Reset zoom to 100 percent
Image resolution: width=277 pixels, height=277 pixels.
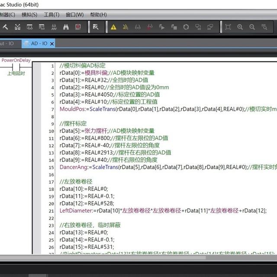tap(264, 27)
